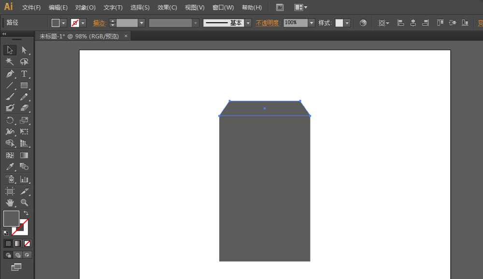Image resolution: width=483 pixels, height=279 pixels.
Task: Select the Eyedropper tool
Action: (10, 167)
